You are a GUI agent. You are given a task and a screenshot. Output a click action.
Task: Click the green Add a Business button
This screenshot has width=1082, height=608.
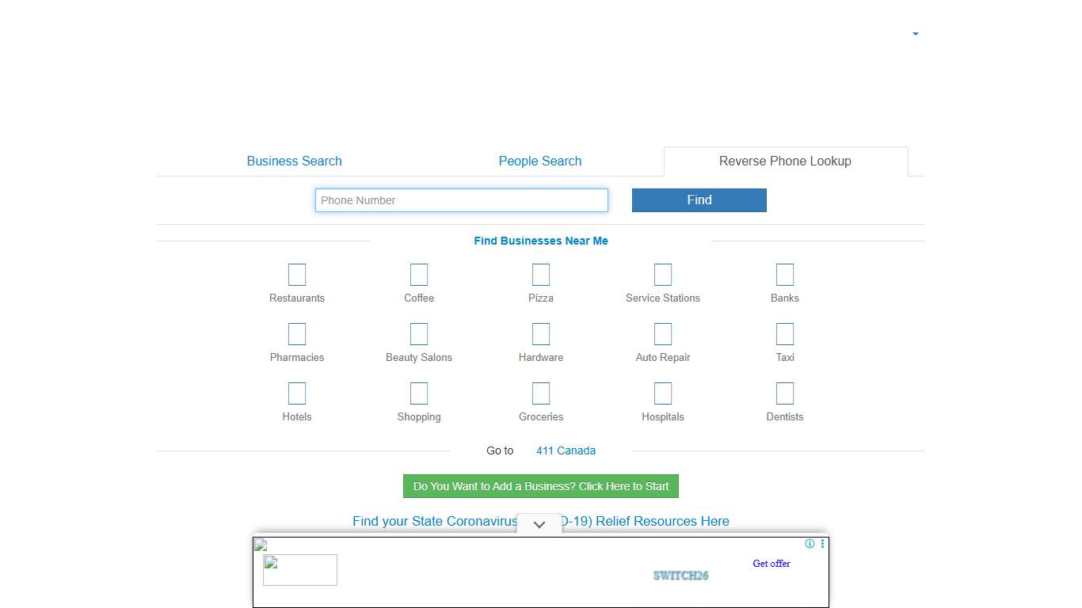pyautogui.click(x=541, y=486)
